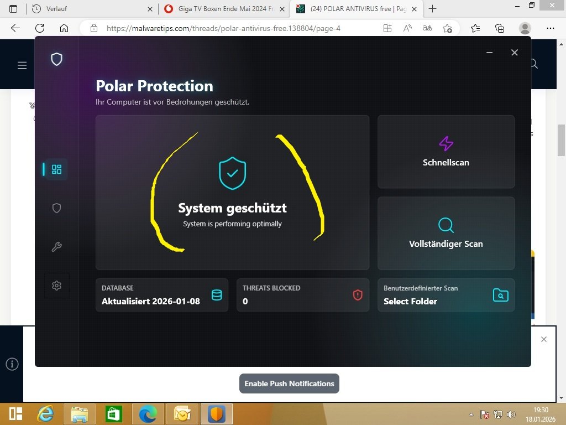Close the Polar Protection window
This screenshot has width=566, height=425.
(515, 53)
